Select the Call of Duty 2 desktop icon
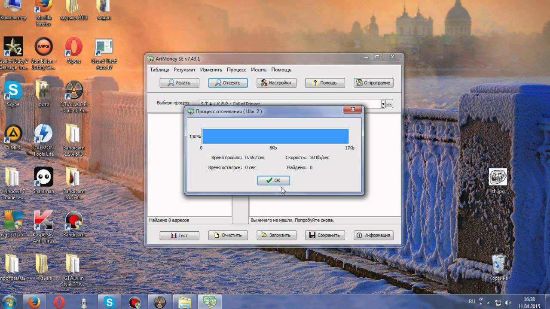Image resolution: width=550 pixels, height=309 pixels. (x=13, y=53)
